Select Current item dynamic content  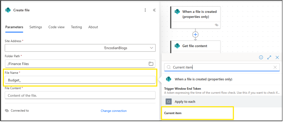point(173,113)
